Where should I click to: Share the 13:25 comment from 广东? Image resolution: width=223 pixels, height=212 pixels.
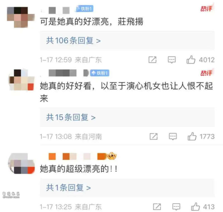click(157, 207)
